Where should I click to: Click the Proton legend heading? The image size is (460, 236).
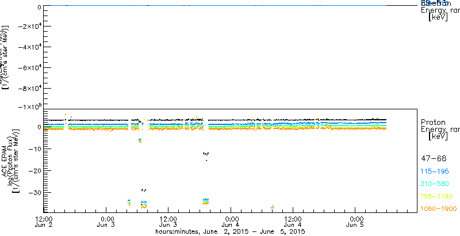434,123
